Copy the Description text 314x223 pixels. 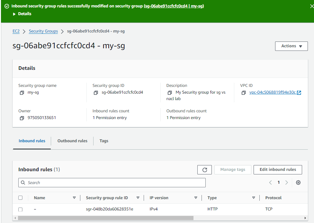pos(170,93)
